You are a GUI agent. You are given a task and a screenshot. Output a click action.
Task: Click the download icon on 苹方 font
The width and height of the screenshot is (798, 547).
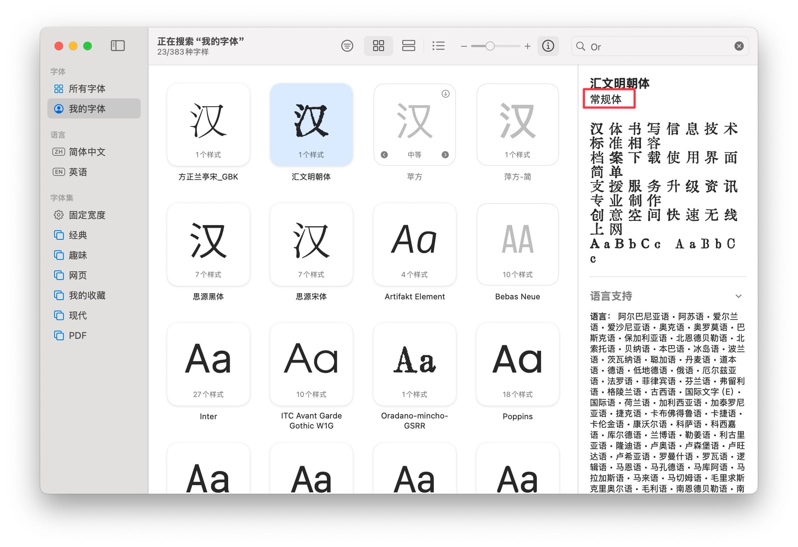(x=446, y=94)
